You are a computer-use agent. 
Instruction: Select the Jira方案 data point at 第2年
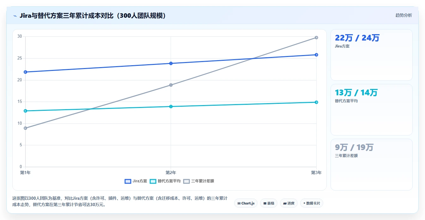171,63
